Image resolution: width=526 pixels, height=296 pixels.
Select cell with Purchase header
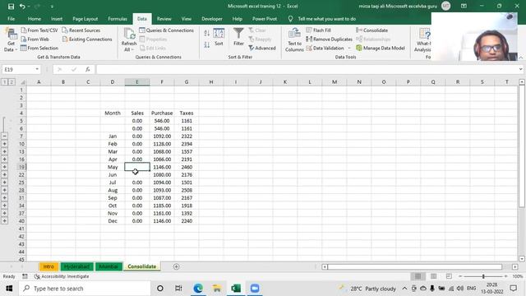(162, 113)
